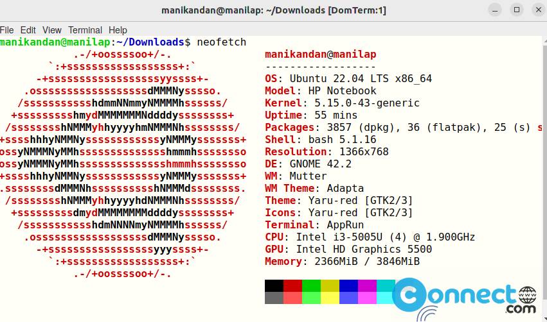Screen dimensions: 547x322
Task: Maximize the DomTerm window
Action: [517, 10]
